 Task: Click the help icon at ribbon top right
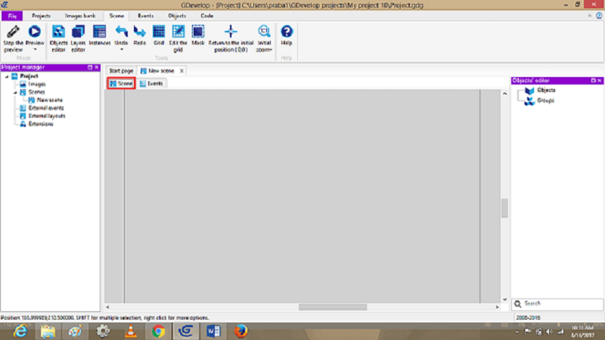tap(599, 16)
